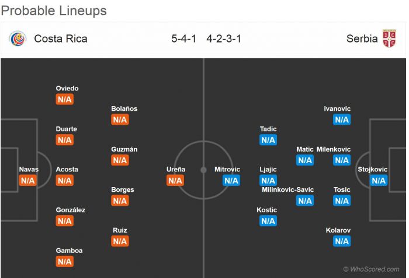This screenshot has height=278, width=409.
Task: Select Gamboa's orange rating badge
Action: click(x=64, y=262)
